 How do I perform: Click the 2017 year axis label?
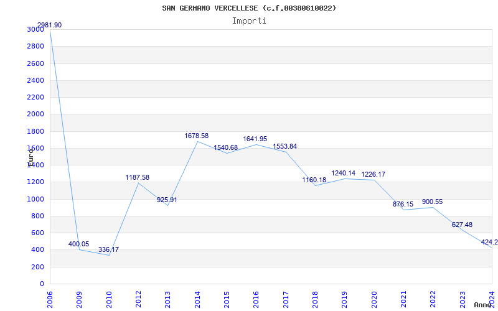[x=286, y=300]
